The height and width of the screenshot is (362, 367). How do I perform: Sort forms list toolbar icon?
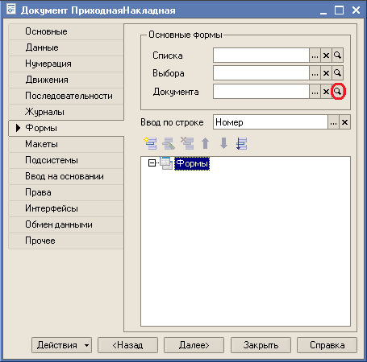(x=241, y=143)
